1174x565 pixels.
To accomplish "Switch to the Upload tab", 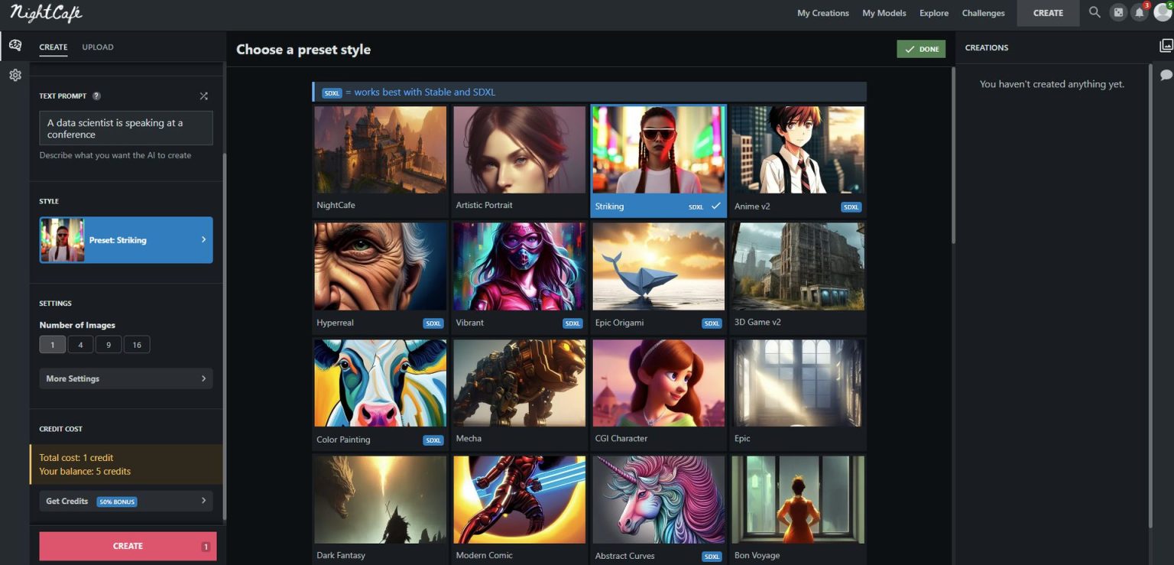I will tap(98, 47).
